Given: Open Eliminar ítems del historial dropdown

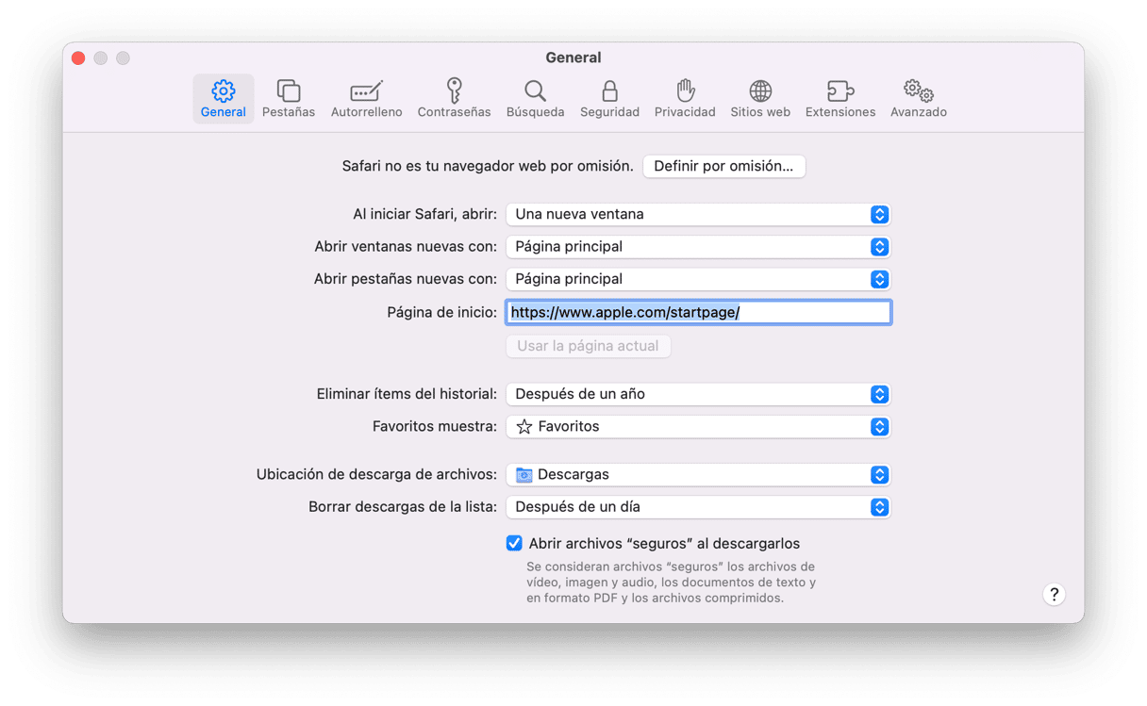Looking at the screenshot, I should coord(698,394).
